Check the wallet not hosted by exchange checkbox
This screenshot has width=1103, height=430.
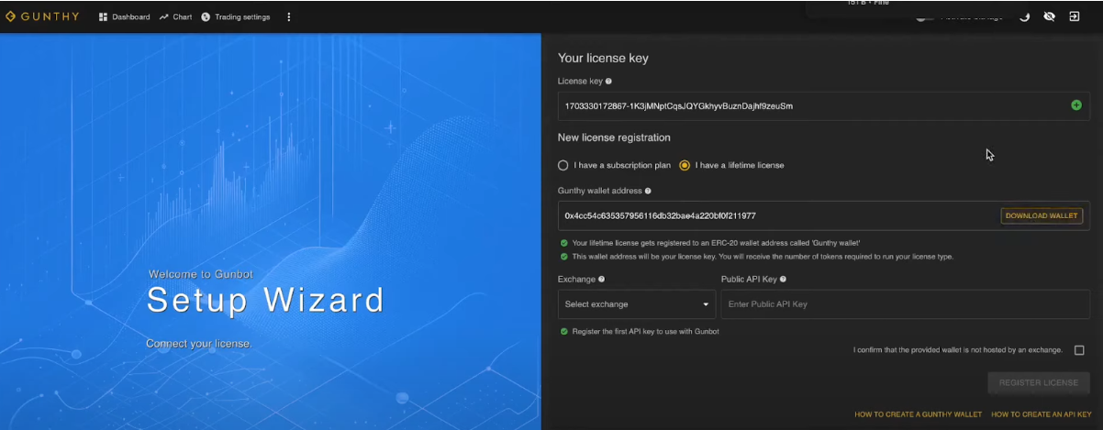click(x=1079, y=350)
